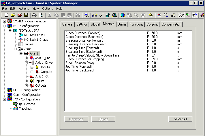Click the magnifying glass search icon
This screenshot has width=205, height=136.
166,15
